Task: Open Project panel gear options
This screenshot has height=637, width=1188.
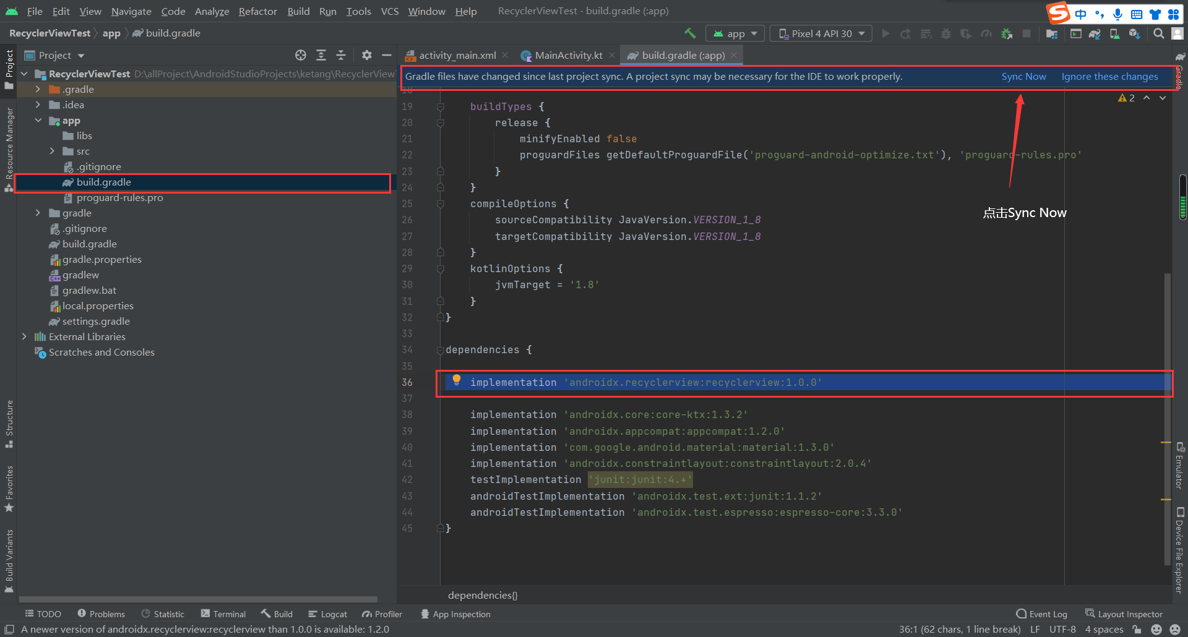Action: pyautogui.click(x=367, y=55)
